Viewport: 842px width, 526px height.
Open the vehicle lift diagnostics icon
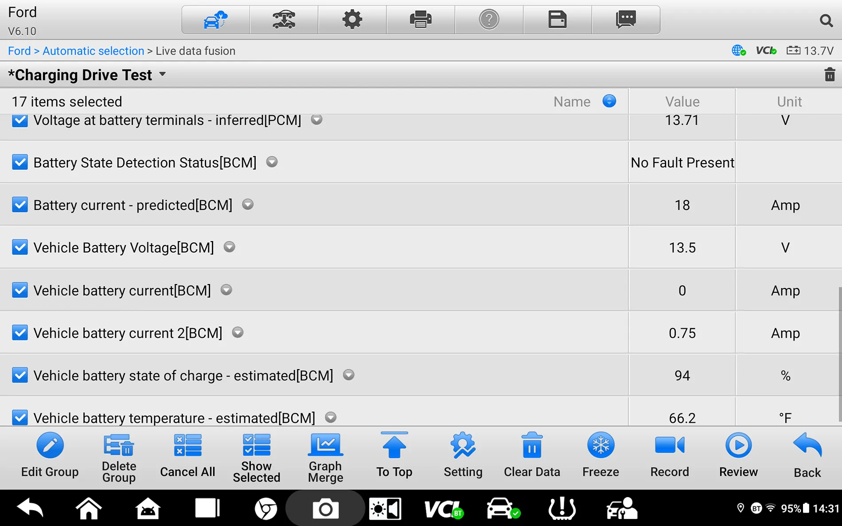284,20
